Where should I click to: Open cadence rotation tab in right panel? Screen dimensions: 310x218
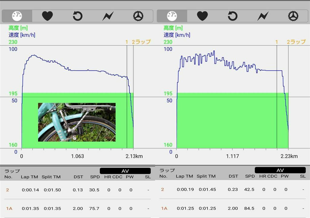232,16
